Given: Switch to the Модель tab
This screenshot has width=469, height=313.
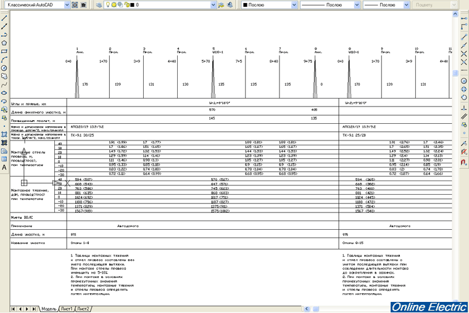Looking at the screenshot, I should 49,309.
